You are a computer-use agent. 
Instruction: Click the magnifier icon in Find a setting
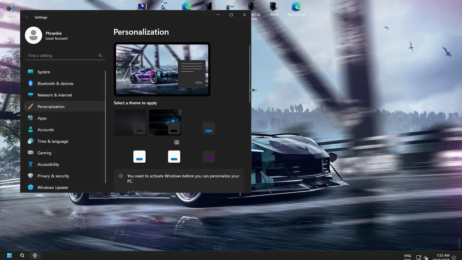tap(100, 55)
